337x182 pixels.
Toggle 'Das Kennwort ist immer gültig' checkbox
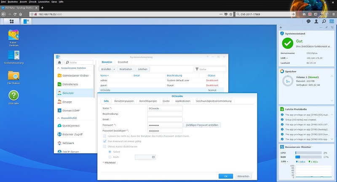pyautogui.click(x=104, y=141)
